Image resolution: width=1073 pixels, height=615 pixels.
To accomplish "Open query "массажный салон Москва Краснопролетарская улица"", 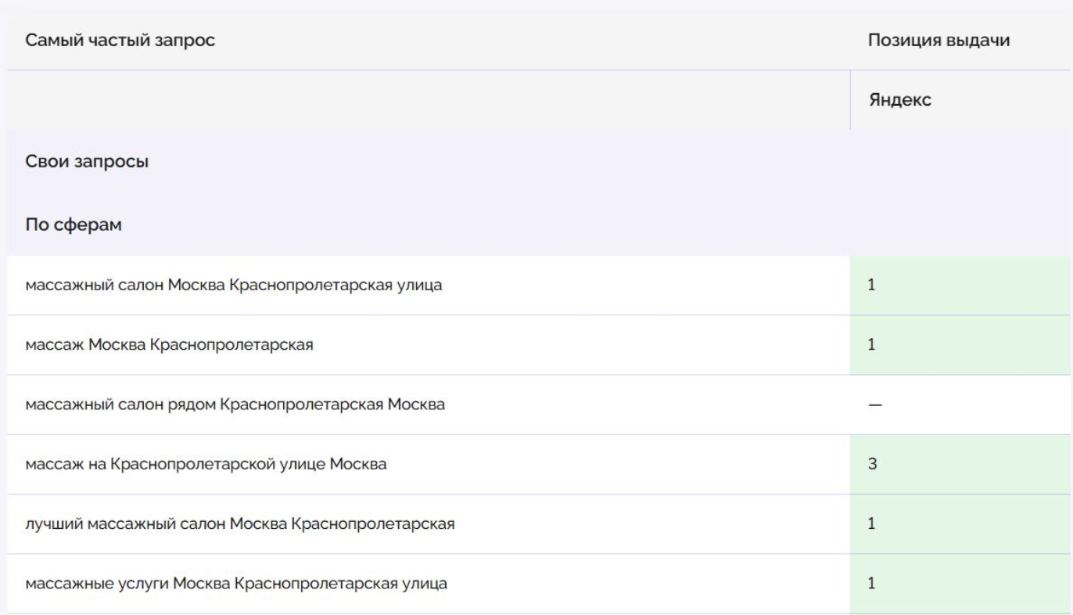I will point(233,286).
